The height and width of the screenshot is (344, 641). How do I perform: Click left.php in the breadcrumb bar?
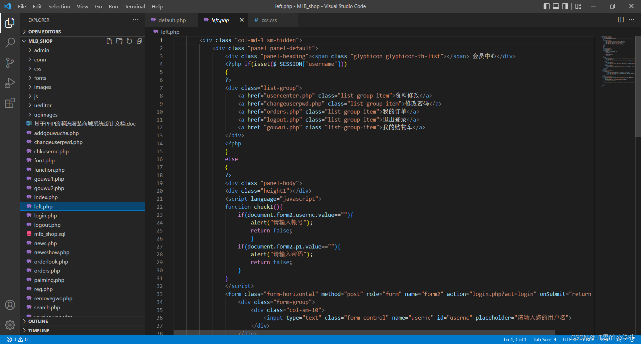coord(170,32)
